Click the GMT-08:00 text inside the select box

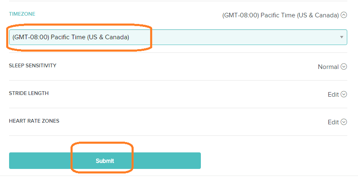[x=30, y=37]
